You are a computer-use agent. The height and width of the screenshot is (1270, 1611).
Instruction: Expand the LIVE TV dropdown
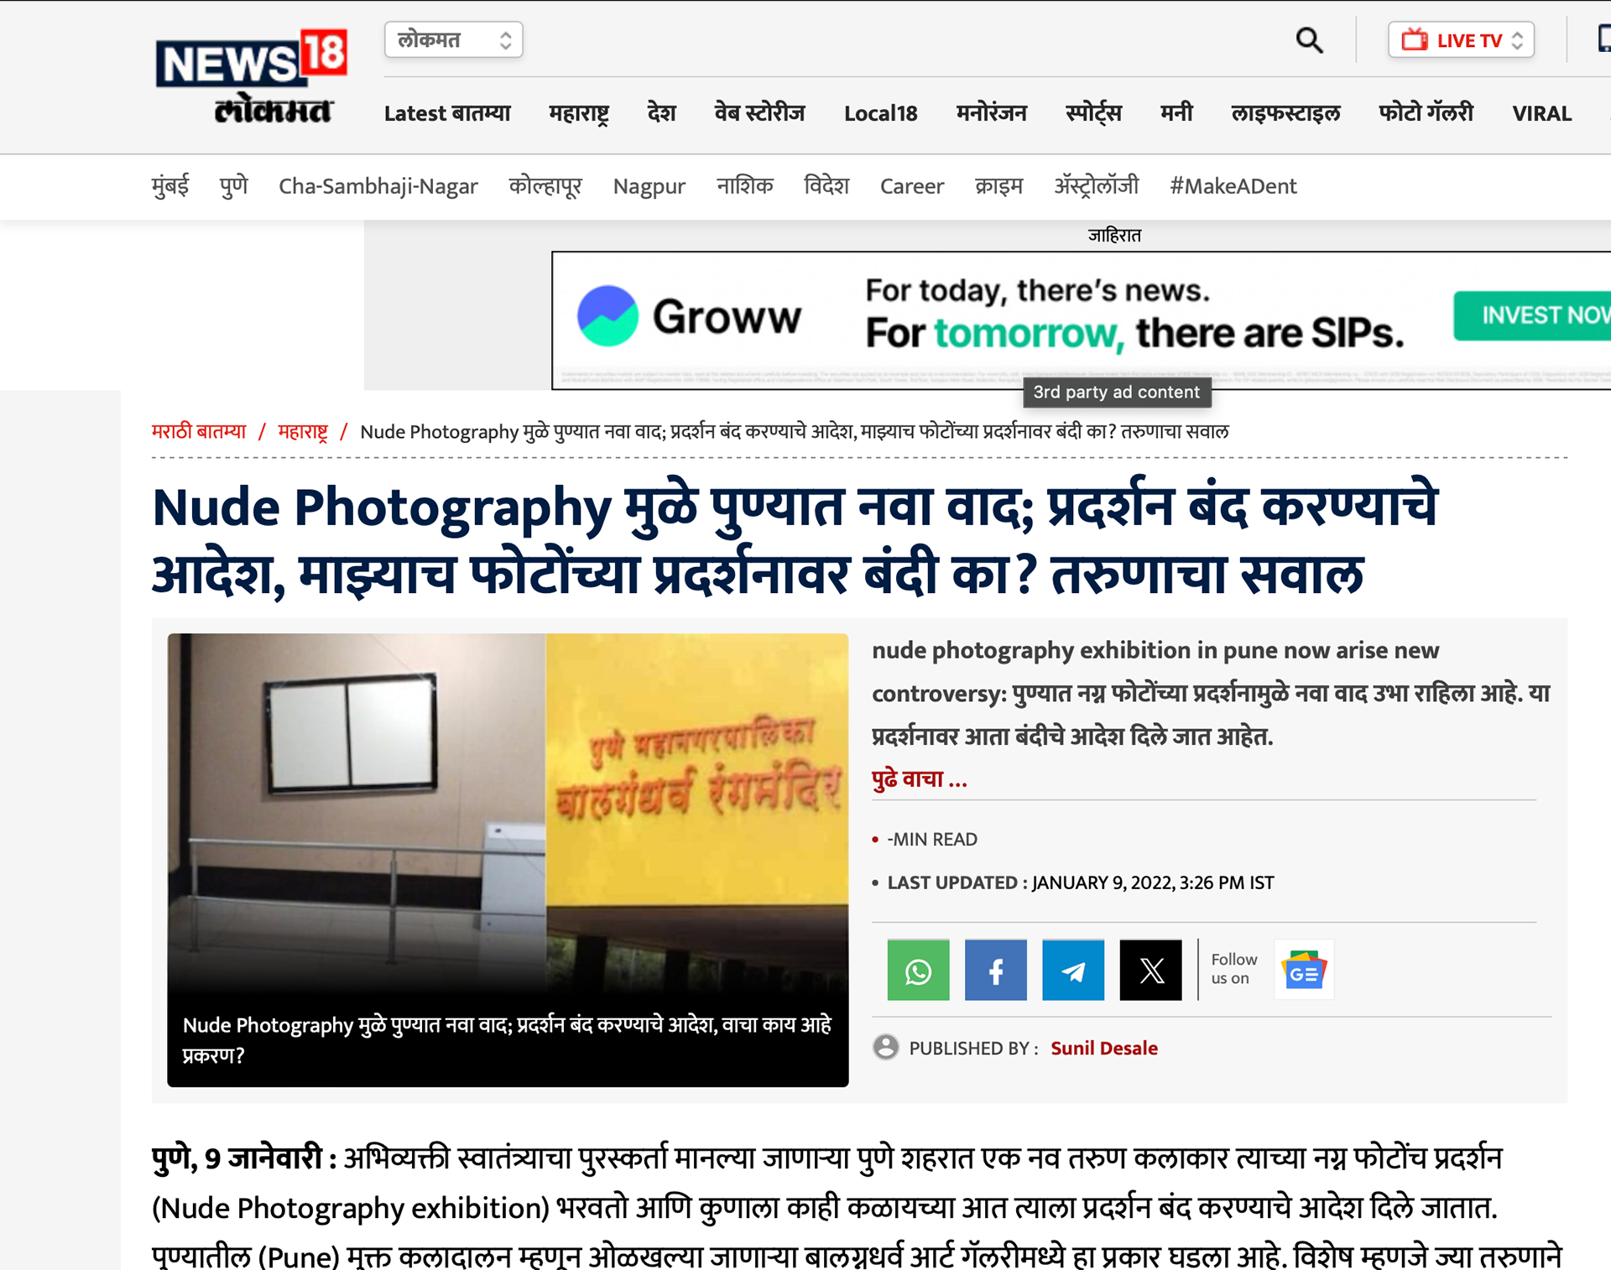pos(1461,40)
